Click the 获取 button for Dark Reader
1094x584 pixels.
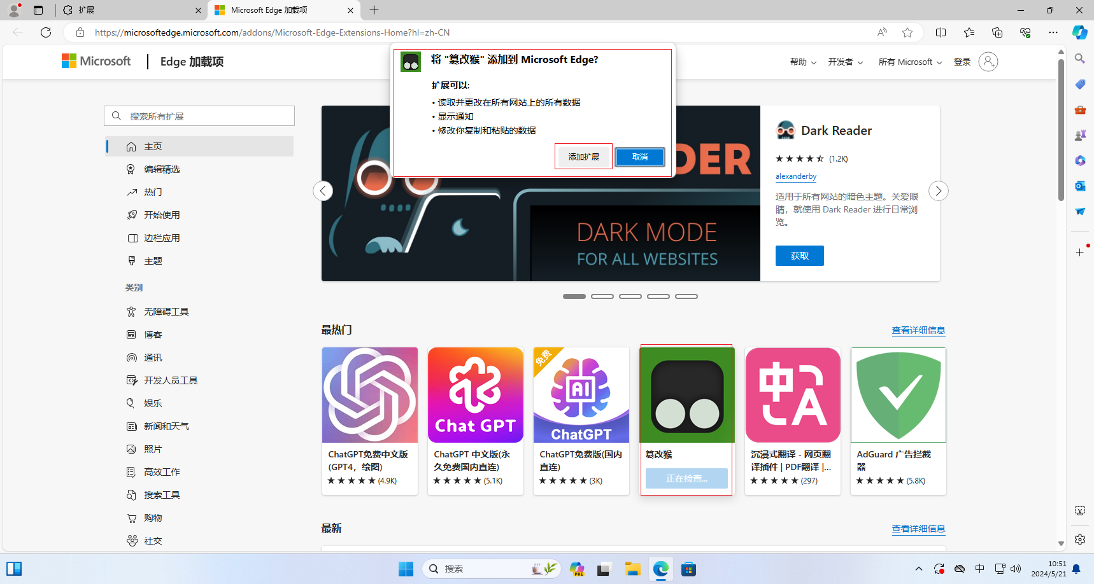click(x=799, y=256)
